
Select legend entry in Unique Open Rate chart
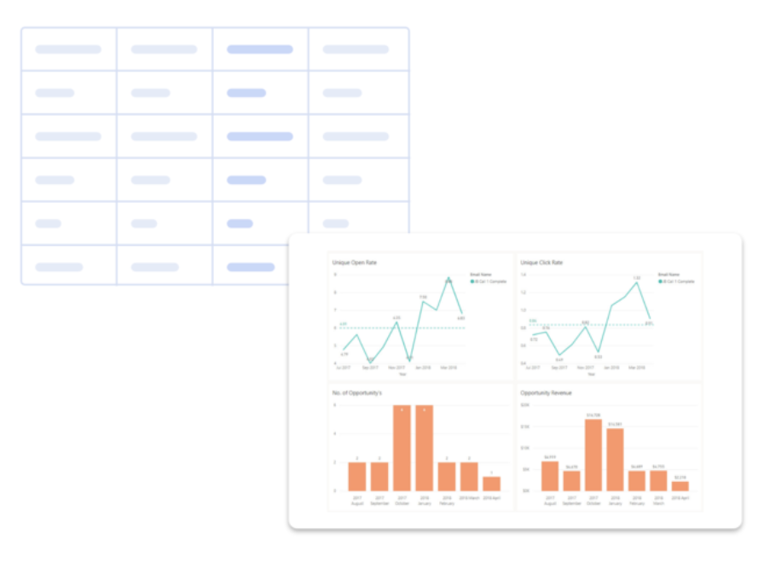coord(489,281)
